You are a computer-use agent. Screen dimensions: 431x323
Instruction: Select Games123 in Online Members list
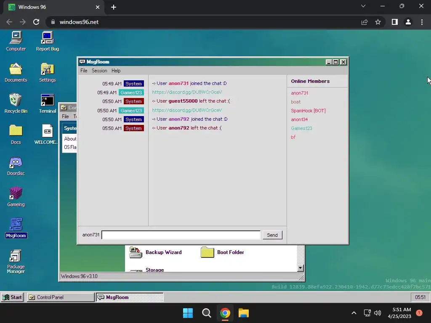(301, 128)
